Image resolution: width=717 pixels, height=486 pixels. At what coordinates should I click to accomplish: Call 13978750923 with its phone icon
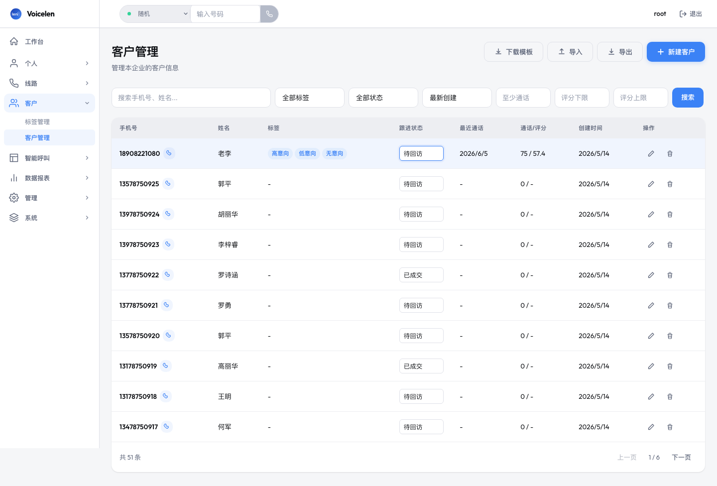pyautogui.click(x=168, y=244)
